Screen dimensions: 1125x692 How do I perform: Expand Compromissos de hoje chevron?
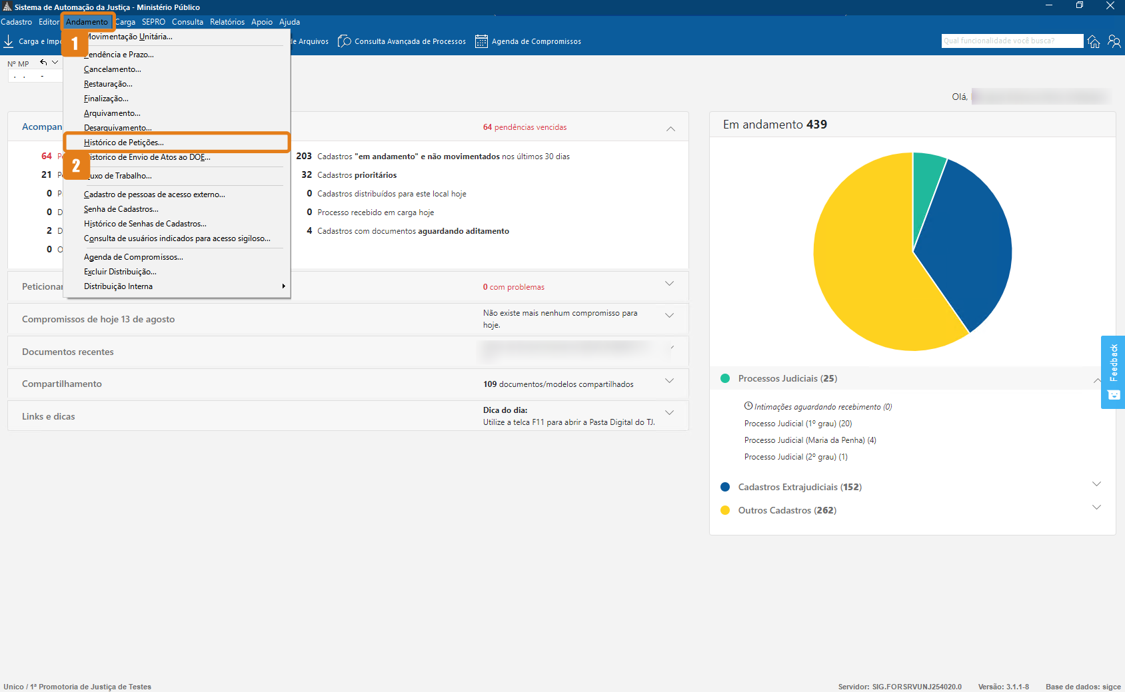coord(669,316)
